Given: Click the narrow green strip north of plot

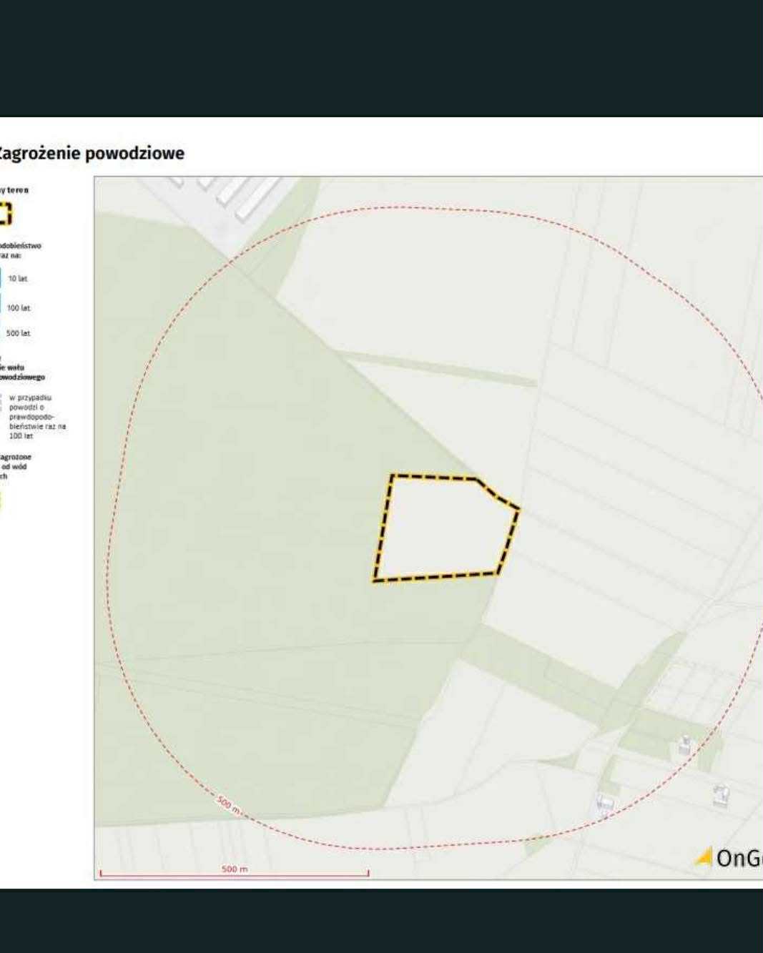Looking at the screenshot, I should pyautogui.click(x=436, y=367).
